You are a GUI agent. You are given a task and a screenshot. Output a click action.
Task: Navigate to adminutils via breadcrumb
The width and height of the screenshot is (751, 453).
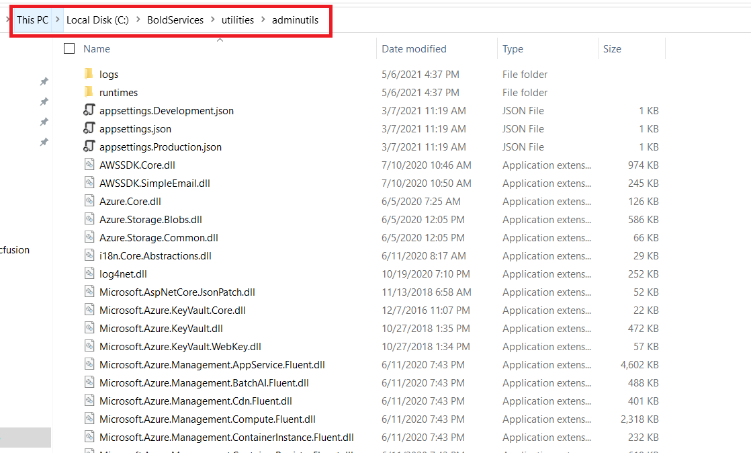[296, 19]
